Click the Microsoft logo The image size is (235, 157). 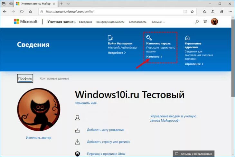click(26, 22)
